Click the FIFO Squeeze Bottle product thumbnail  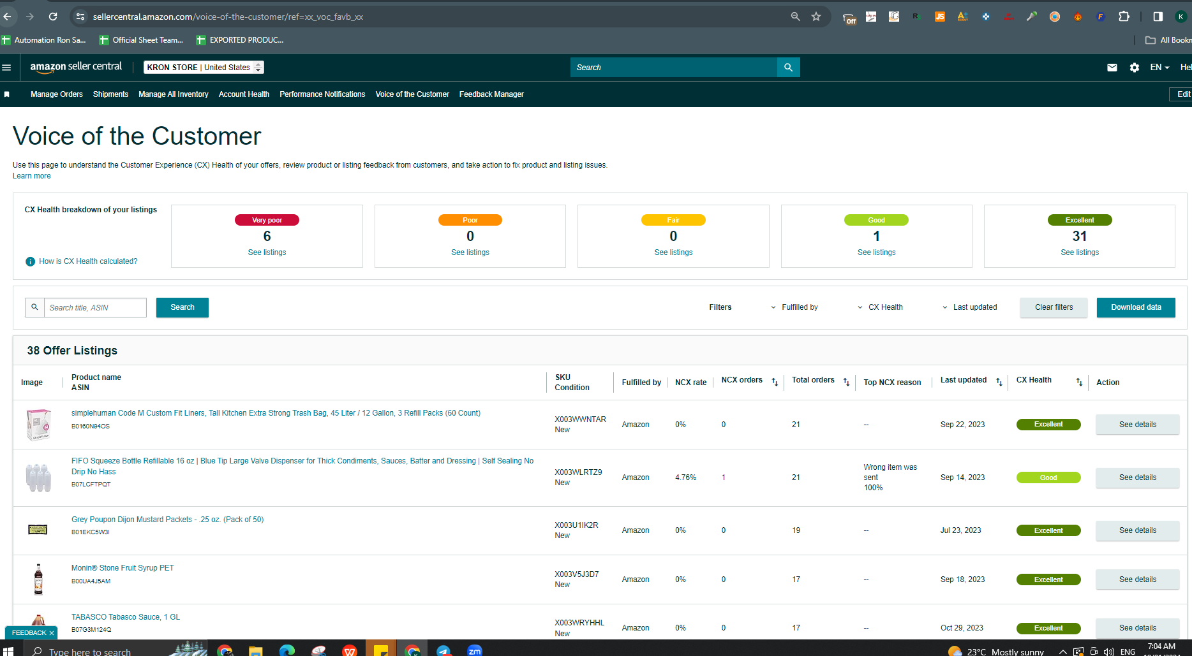tap(38, 477)
